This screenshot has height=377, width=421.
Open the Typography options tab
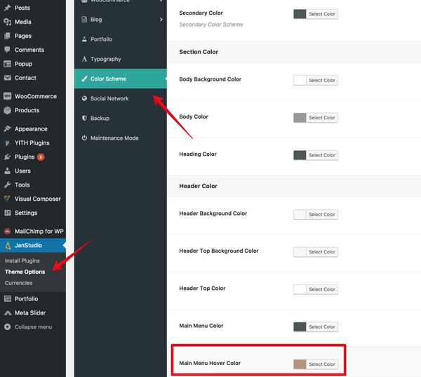(120, 59)
